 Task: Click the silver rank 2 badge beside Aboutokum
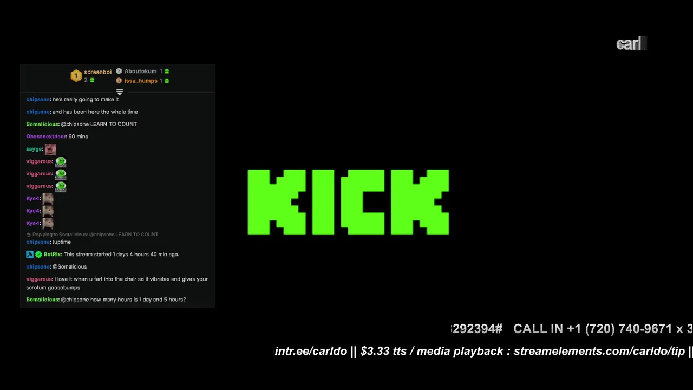coord(119,71)
